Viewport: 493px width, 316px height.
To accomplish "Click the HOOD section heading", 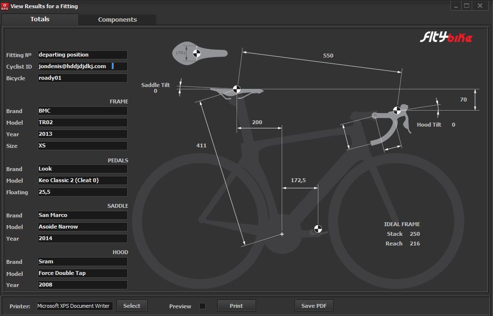I will [120, 252].
